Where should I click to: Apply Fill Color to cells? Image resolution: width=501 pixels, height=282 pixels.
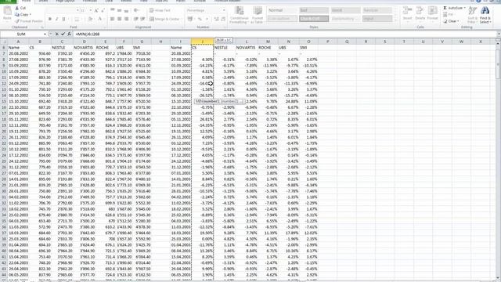90,19
